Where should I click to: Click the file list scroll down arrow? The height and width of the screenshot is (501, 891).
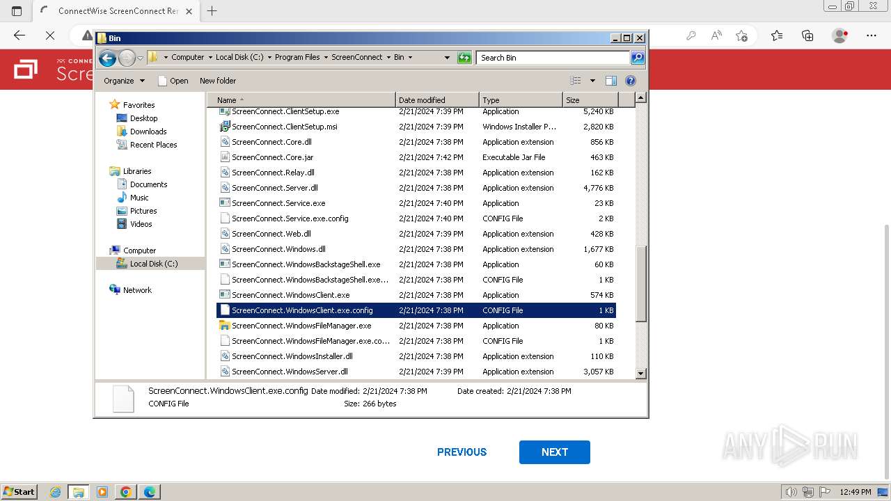[641, 374]
